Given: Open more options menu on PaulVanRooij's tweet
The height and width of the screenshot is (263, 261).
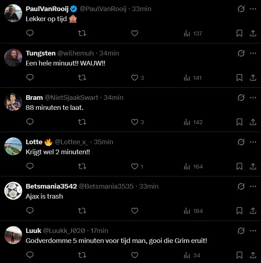Looking at the screenshot, I should (253, 9).
